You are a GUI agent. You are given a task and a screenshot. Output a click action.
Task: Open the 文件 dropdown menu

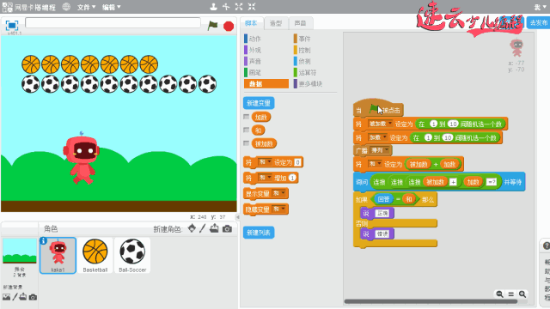86,7
